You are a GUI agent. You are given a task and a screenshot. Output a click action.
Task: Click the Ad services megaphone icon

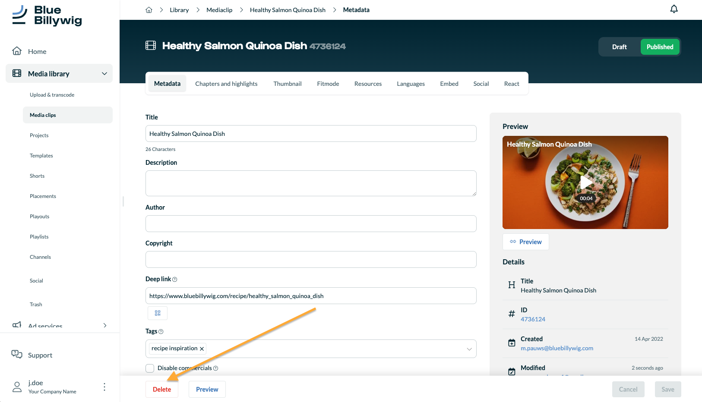(17, 324)
